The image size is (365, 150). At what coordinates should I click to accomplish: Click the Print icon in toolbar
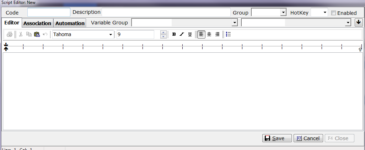pos(10,34)
